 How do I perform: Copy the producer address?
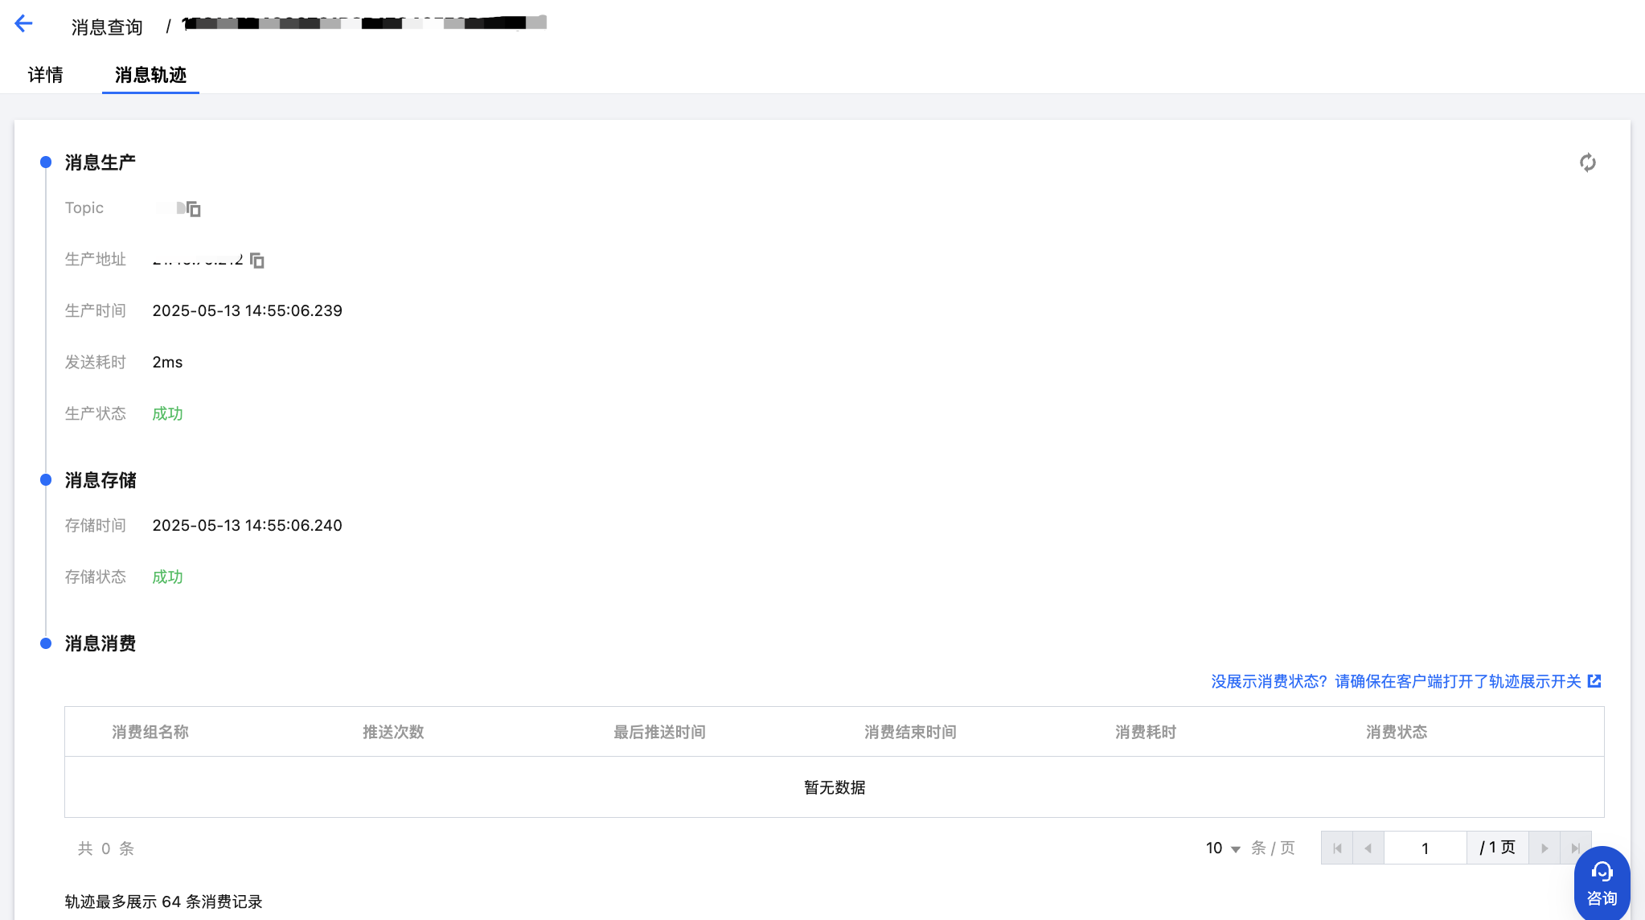tap(257, 261)
